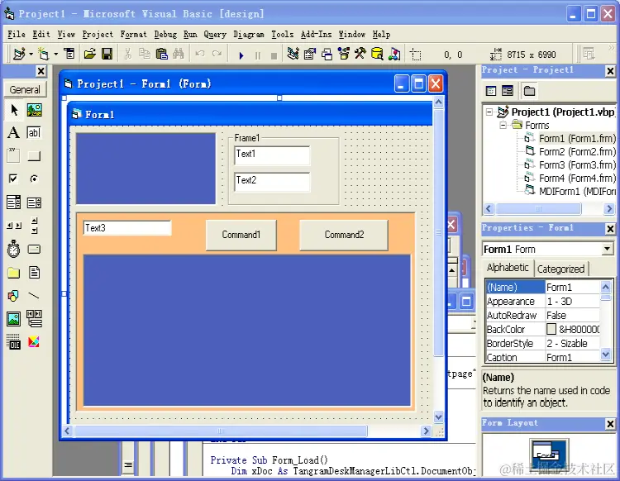Open the Add Standard EXE Project dropdown arrow

pyautogui.click(x=31, y=55)
